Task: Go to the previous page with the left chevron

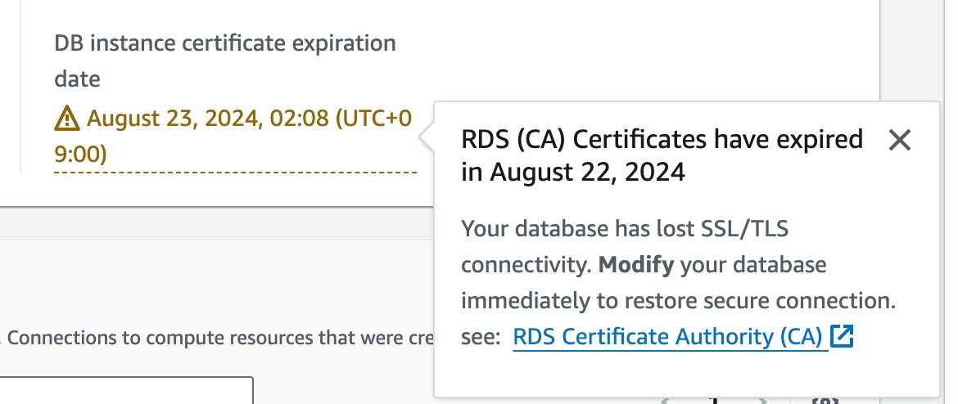Action: coord(665,401)
